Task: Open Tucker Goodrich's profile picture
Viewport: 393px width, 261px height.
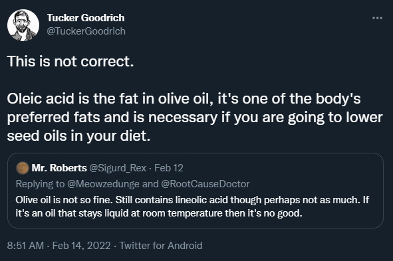Action: click(x=23, y=25)
